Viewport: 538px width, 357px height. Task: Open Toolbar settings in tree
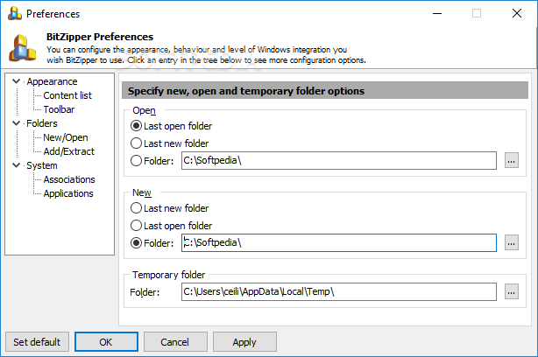click(59, 109)
